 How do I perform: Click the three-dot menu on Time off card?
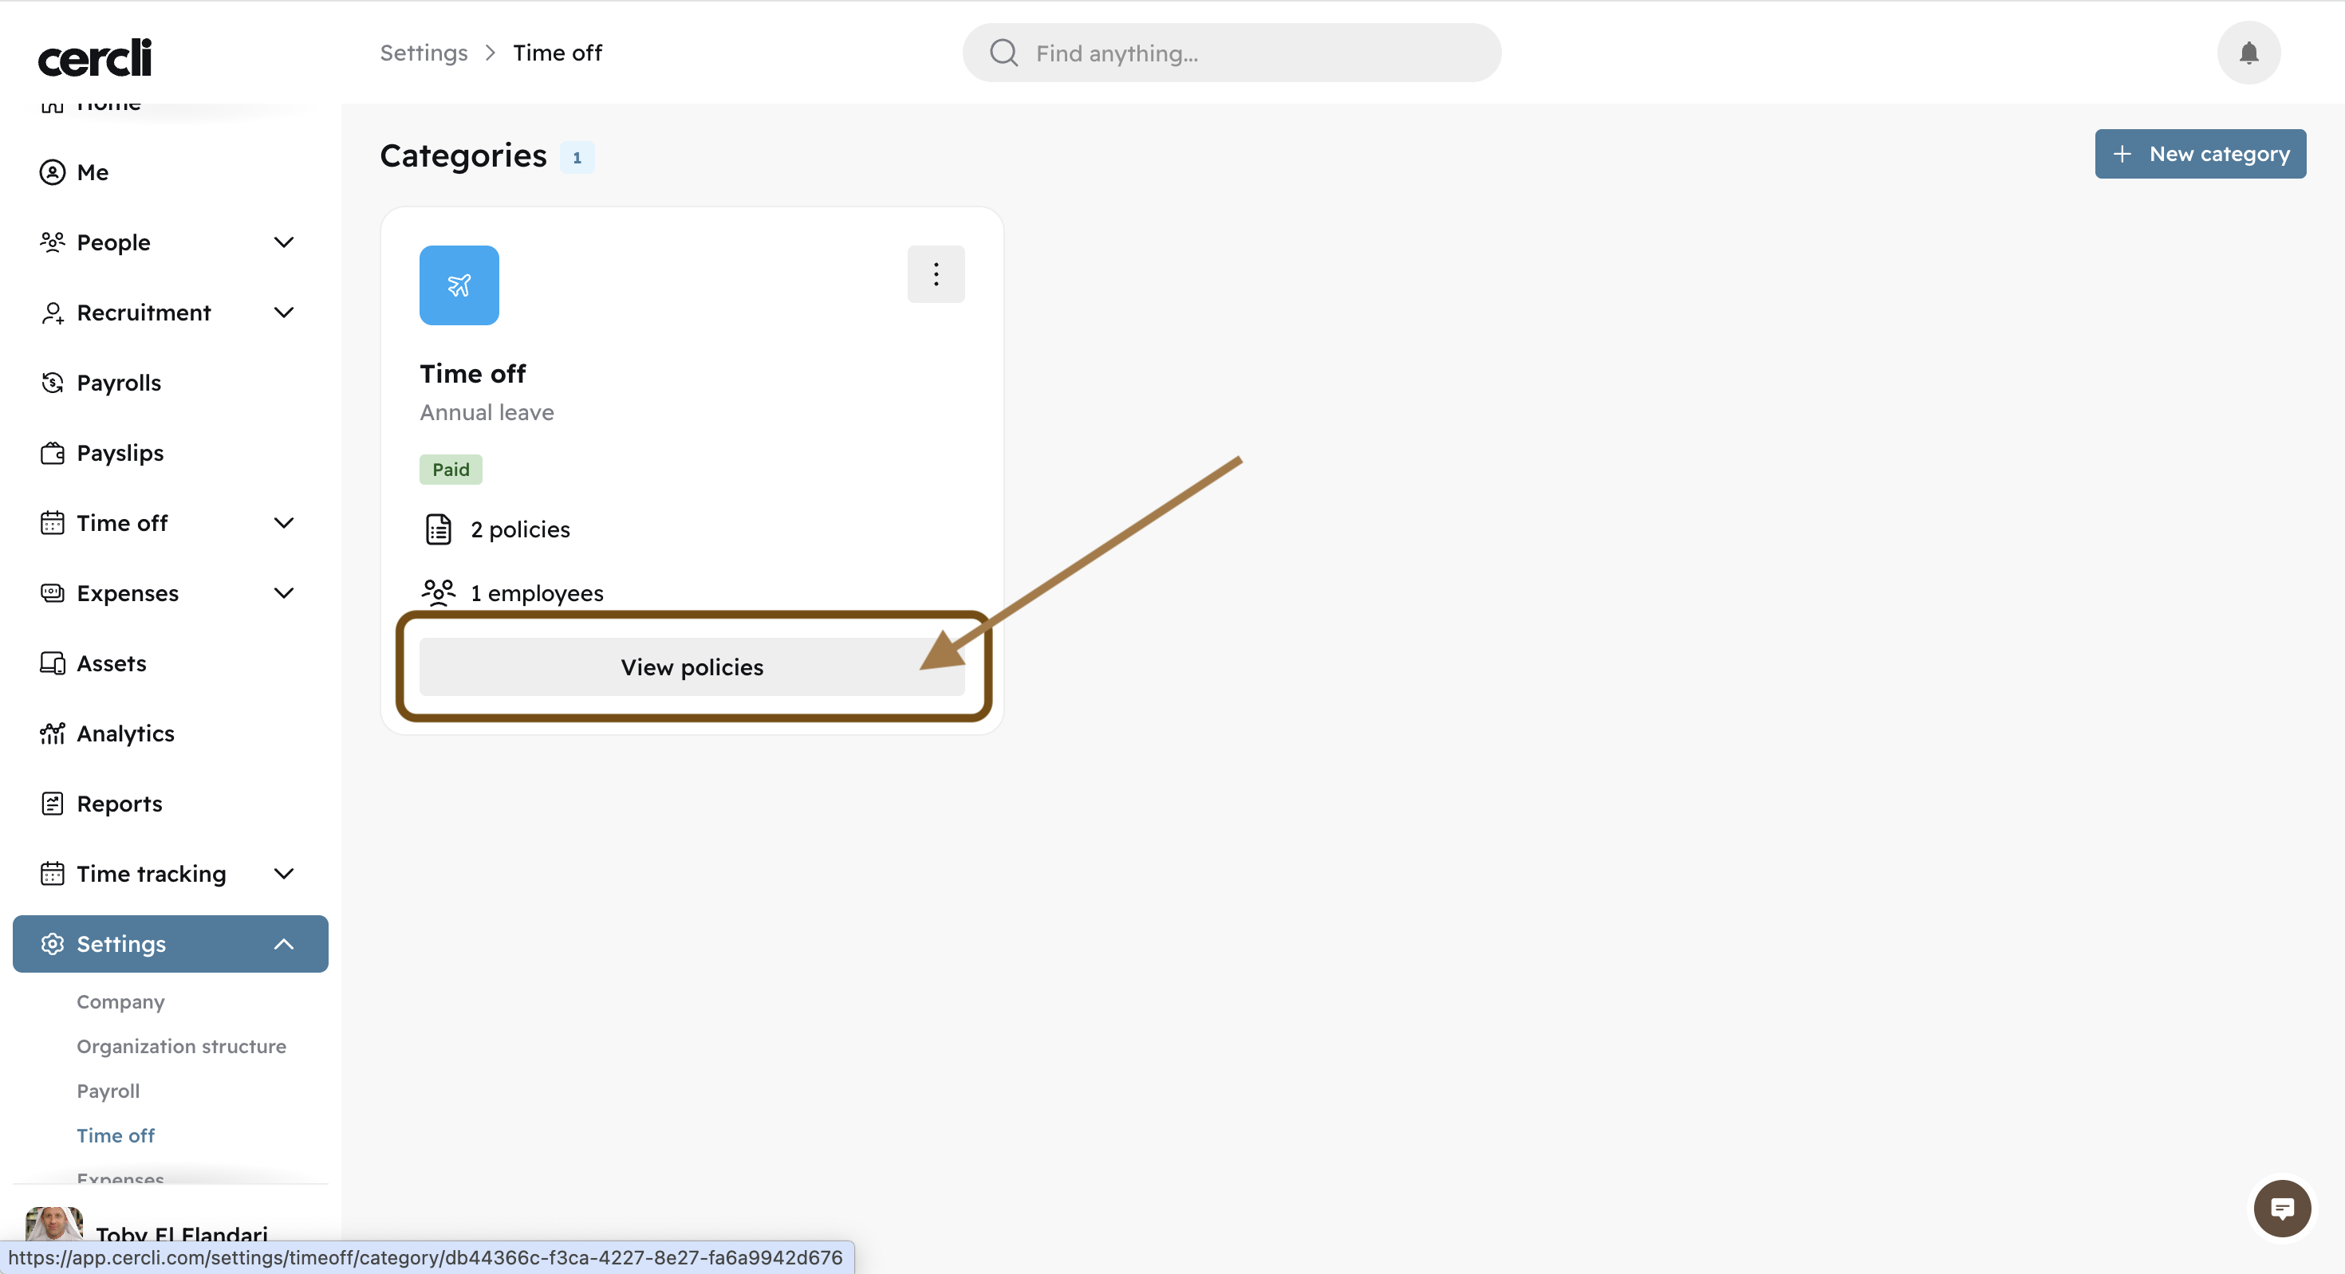[935, 274]
